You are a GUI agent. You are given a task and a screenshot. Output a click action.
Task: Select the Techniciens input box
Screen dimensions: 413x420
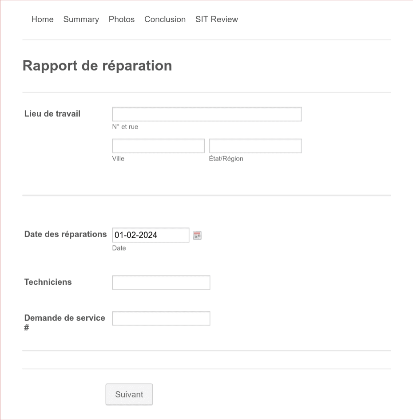tap(161, 282)
